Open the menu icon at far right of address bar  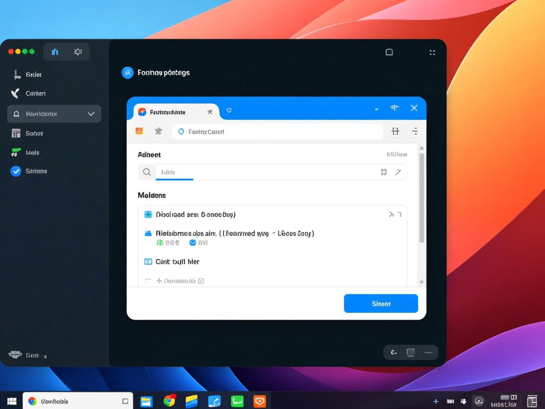(415, 131)
